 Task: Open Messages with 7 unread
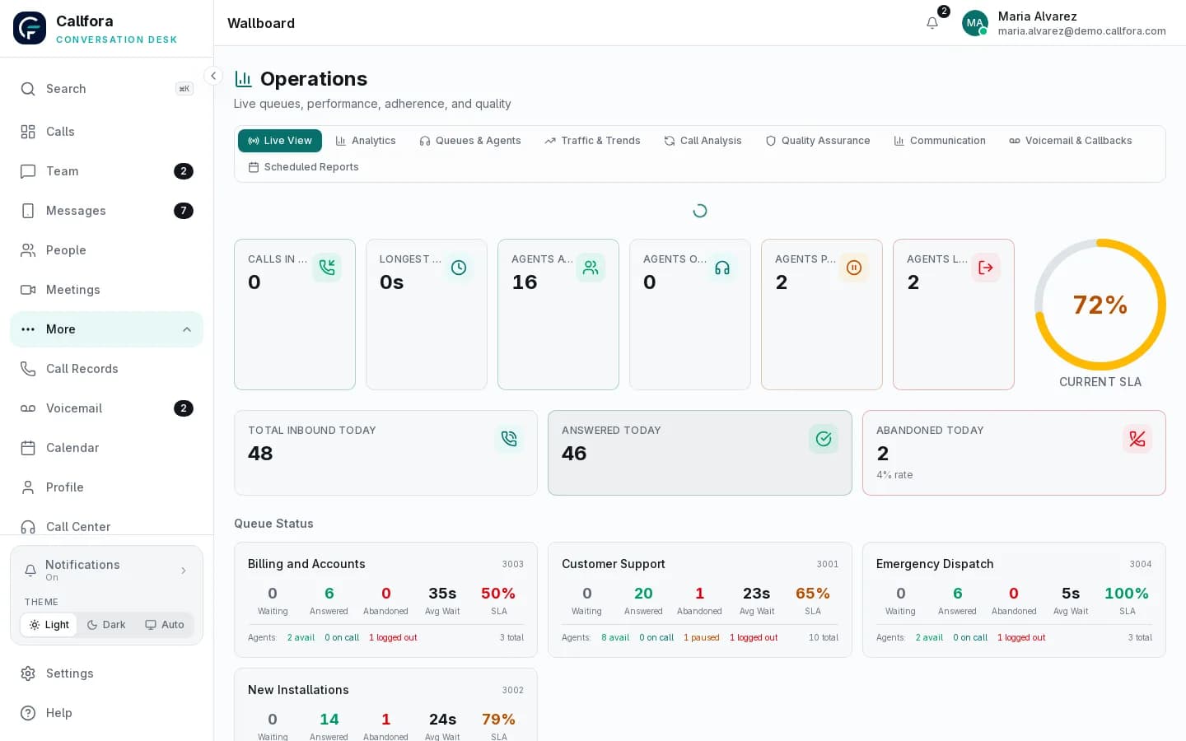click(106, 211)
